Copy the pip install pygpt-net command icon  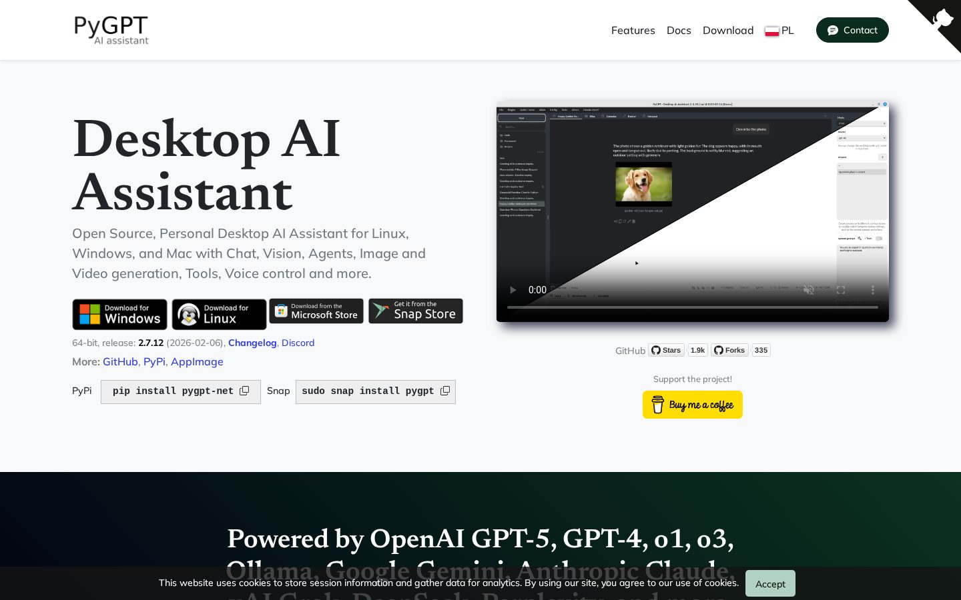[x=244, y=391]
